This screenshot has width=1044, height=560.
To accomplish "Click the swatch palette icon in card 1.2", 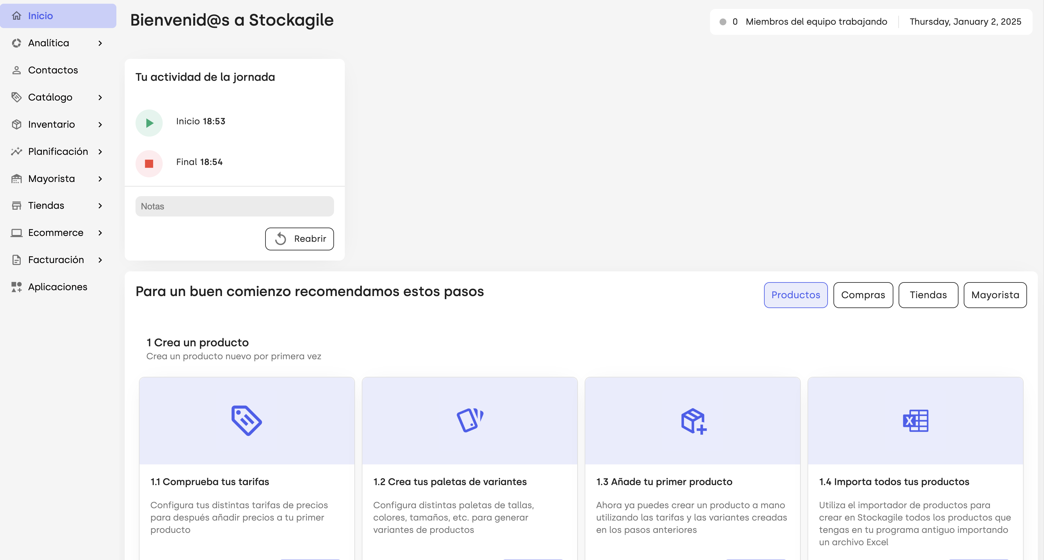I will point(470,421).
